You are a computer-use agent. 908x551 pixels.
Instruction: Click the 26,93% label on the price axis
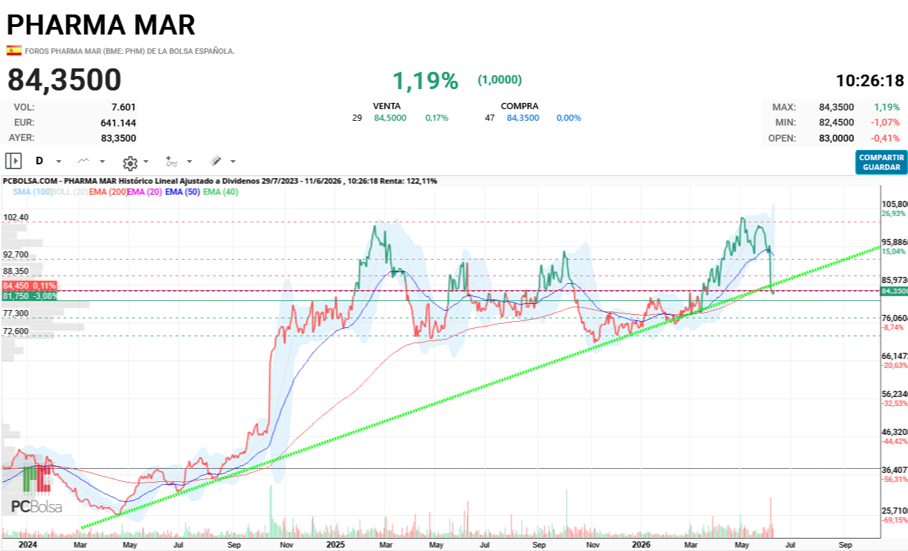(x=893, y=214)
